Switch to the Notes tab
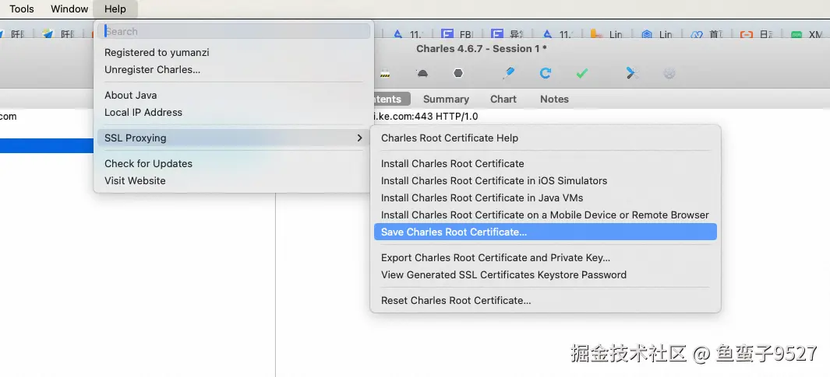830x377 pixels. (x=554, y=99)
